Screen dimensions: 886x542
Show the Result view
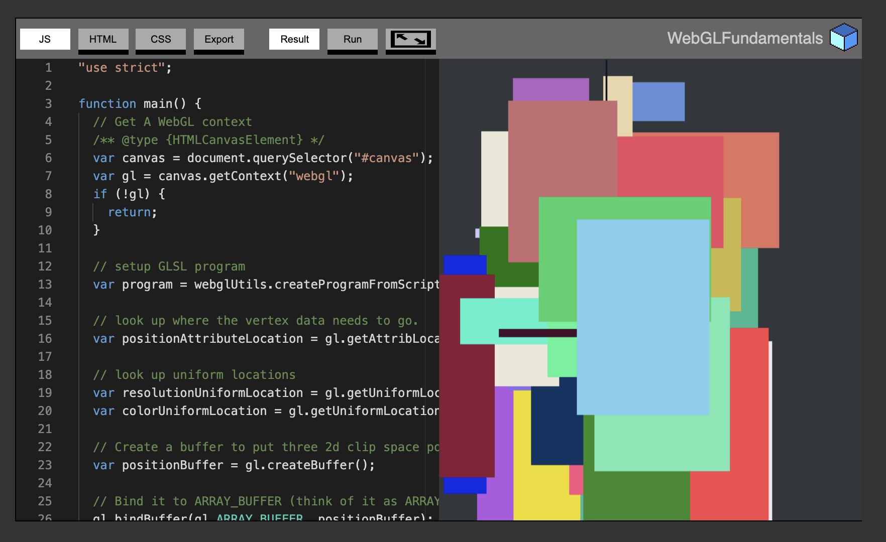tap(294, 39)
